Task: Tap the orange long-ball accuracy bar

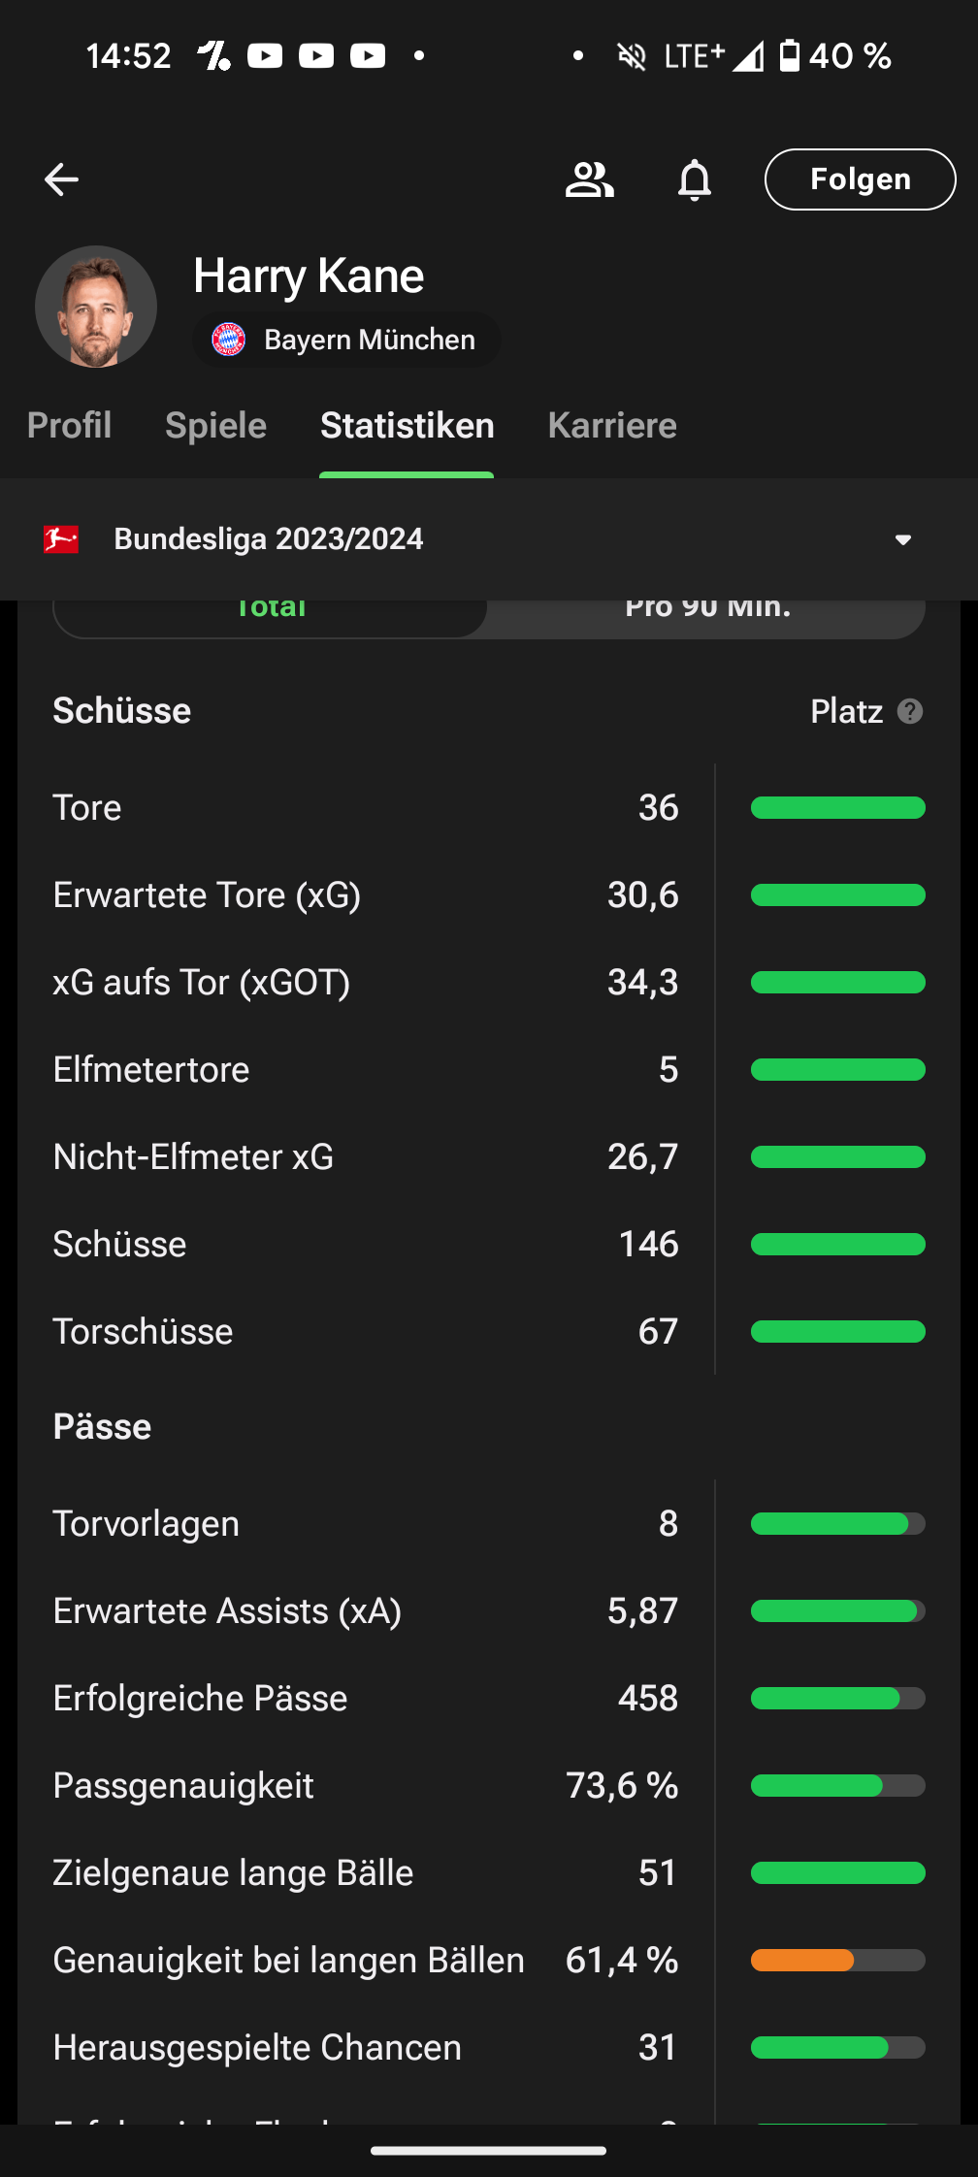Action: click(802, 1960)
